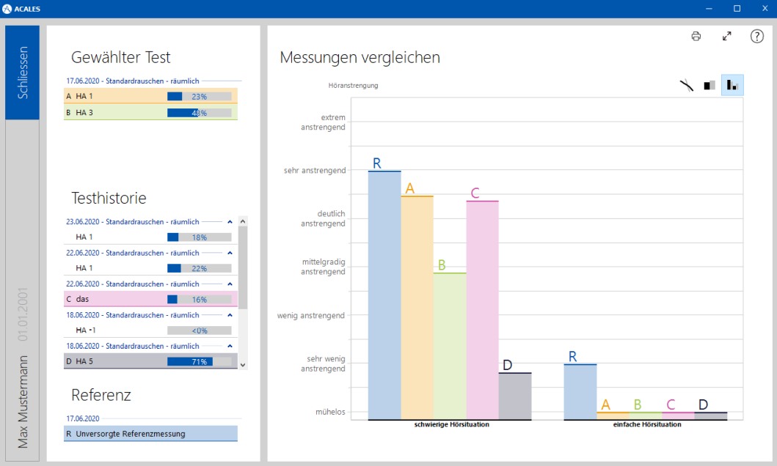Toggle selected measurement A HA 1
777x466 pixels.
click(x=150, y=96)
